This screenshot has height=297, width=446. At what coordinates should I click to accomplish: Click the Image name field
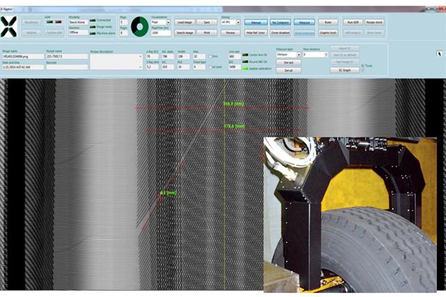23,56
